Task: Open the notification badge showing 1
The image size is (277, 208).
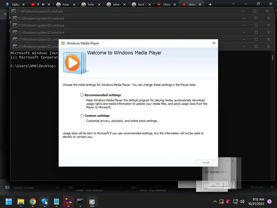Action: tap(269, 201)
